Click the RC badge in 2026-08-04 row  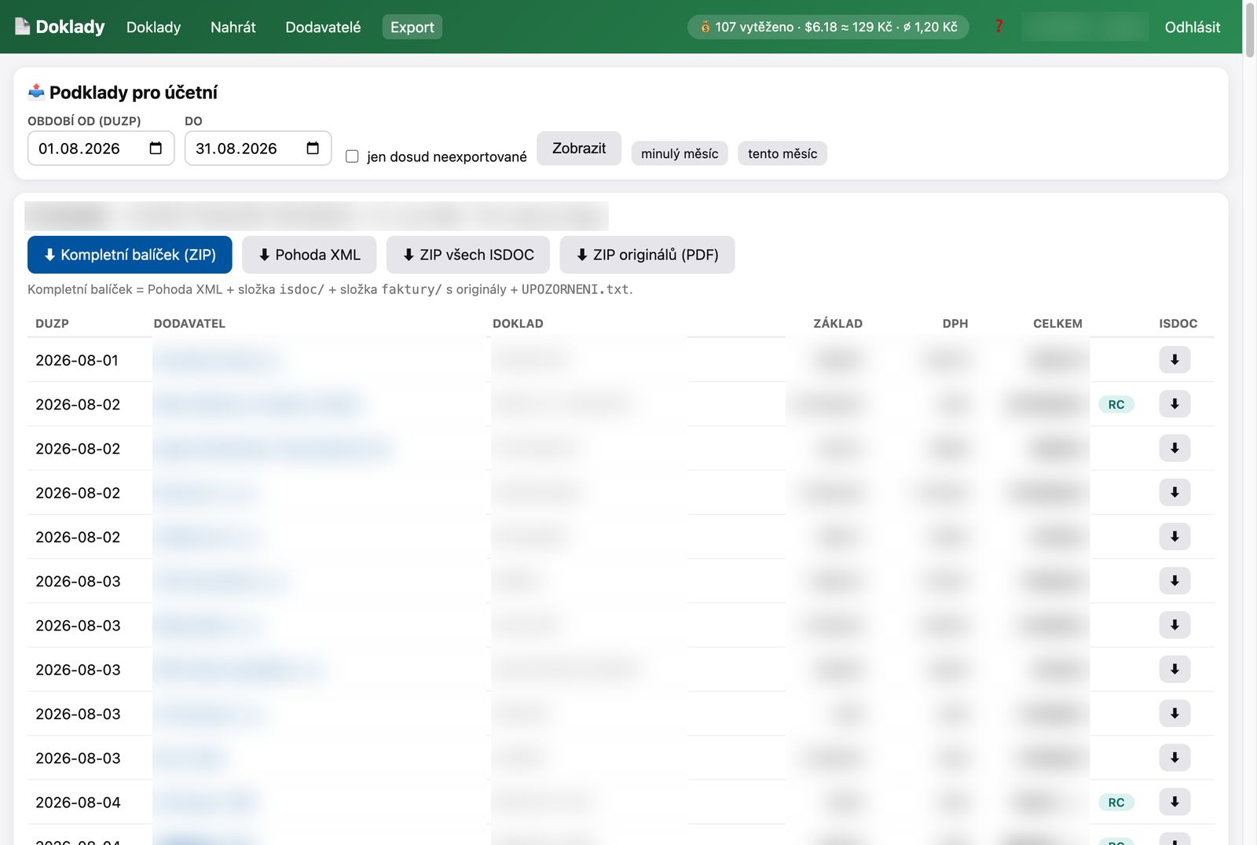1116,803
